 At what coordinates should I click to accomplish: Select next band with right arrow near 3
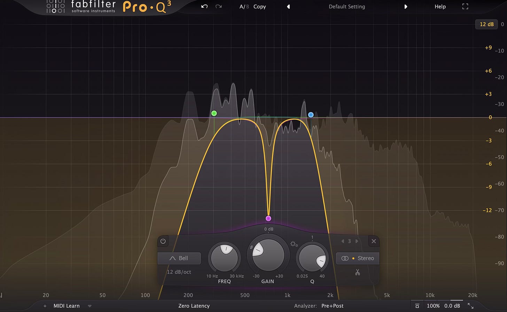[357, 241]
